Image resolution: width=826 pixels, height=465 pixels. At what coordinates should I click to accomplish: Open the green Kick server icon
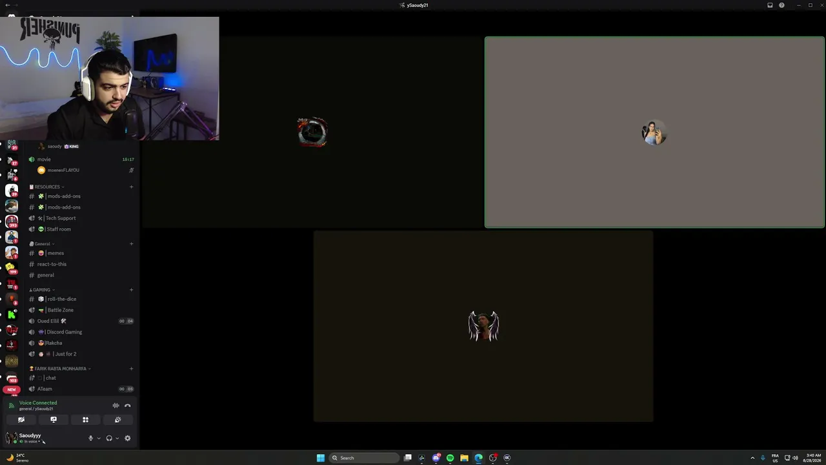tap(12, 315)
